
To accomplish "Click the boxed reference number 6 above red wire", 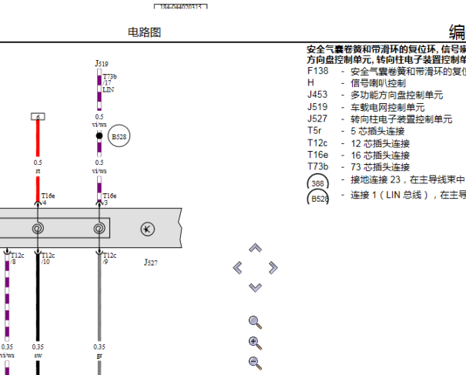I will (x=38, y=116).
